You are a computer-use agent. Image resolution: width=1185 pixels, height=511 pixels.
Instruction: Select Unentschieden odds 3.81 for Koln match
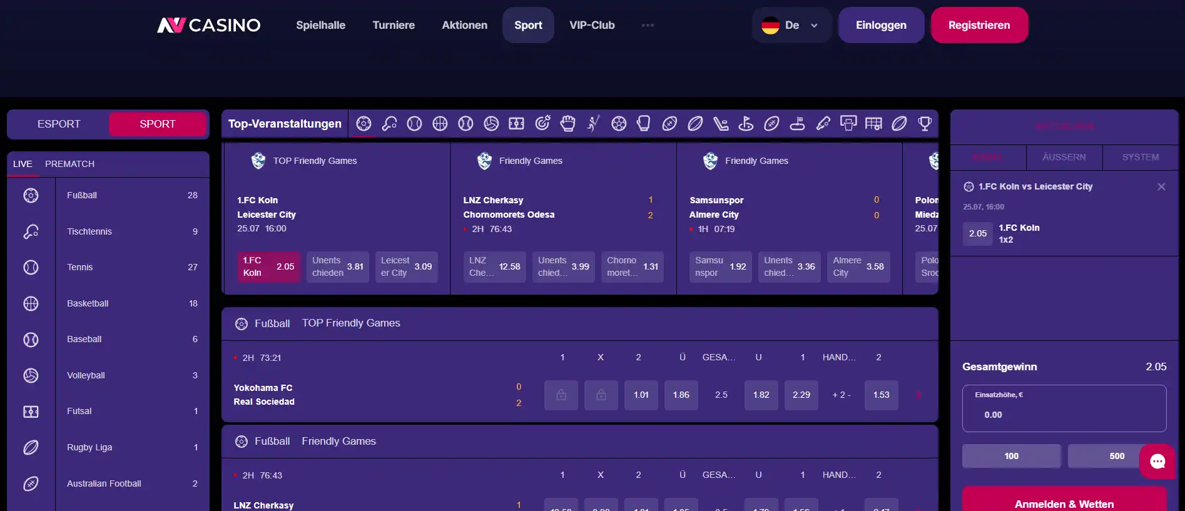click(337, 266)
